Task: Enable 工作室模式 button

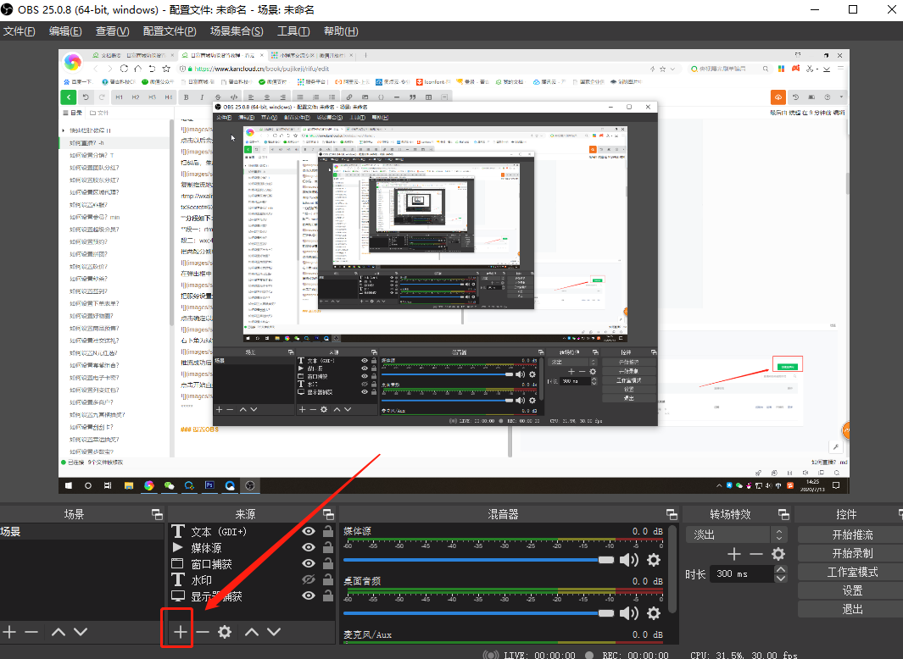Action: point(852,572)
